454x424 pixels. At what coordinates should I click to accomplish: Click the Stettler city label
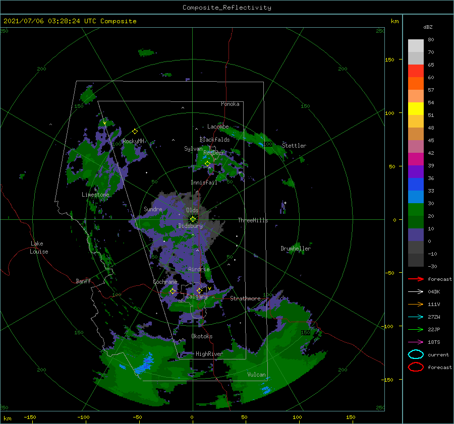coord(294,146)
